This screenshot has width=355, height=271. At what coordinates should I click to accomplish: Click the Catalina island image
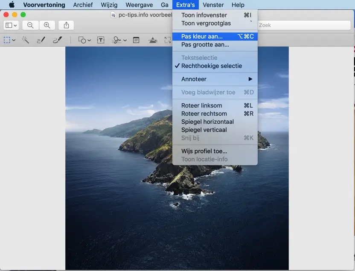pyautogui.click(x=177, y=158)
